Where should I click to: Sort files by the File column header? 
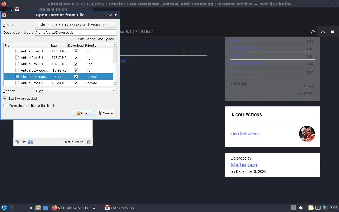[26, 45]
